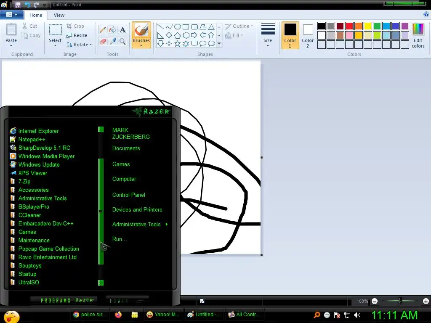Click Edit colors rainbow icon
This screenshot has width=431, height=323.
(x=418, y=30)
